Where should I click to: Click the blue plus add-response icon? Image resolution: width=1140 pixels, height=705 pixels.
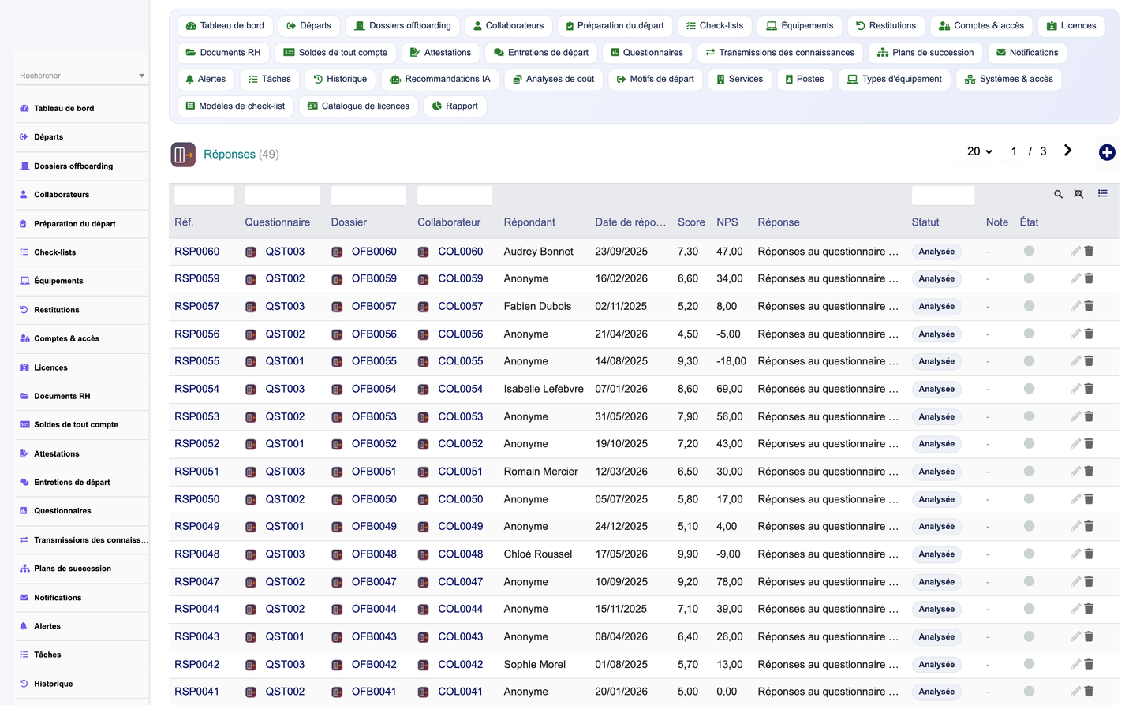click(x=1106, y=152)
